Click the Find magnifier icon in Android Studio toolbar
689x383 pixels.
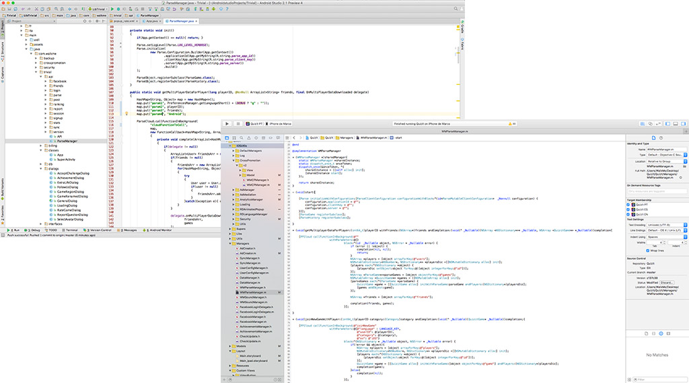pyautogui.click(x=56, y=9)
